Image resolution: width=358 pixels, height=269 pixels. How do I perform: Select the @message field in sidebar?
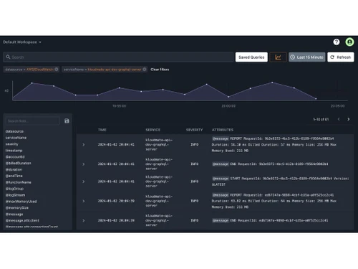point(14,214)
